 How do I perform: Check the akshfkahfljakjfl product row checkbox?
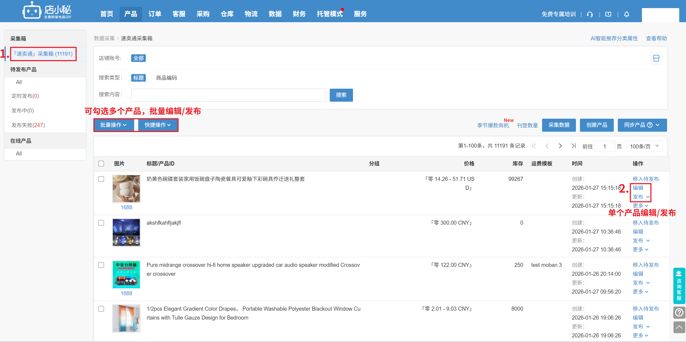[101, 223]
